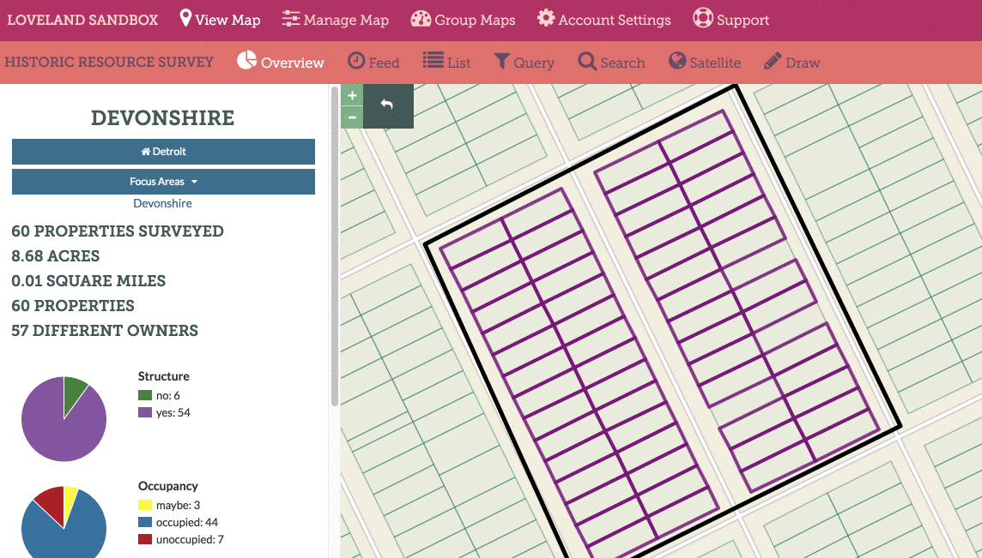Click the Support lifebuoy icon

click(703, 18)
